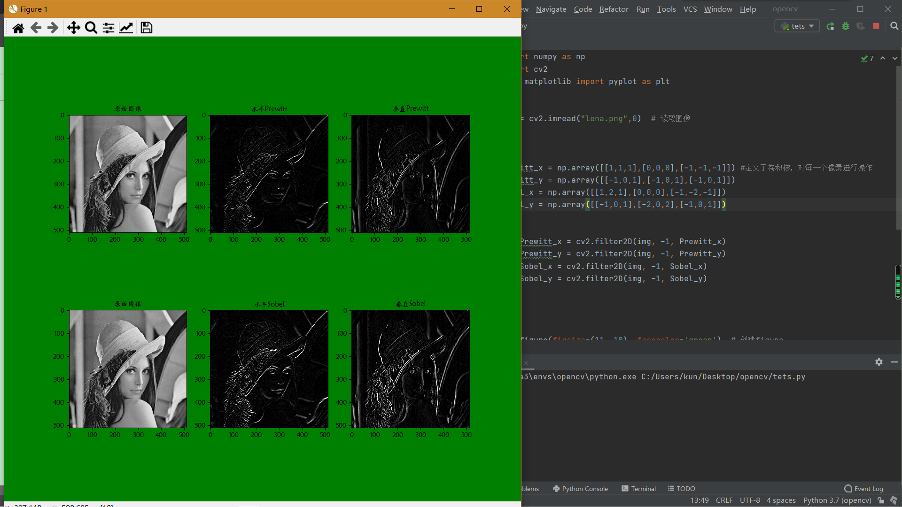
Task: Stop running program red square
Action: tap(876, 26)
